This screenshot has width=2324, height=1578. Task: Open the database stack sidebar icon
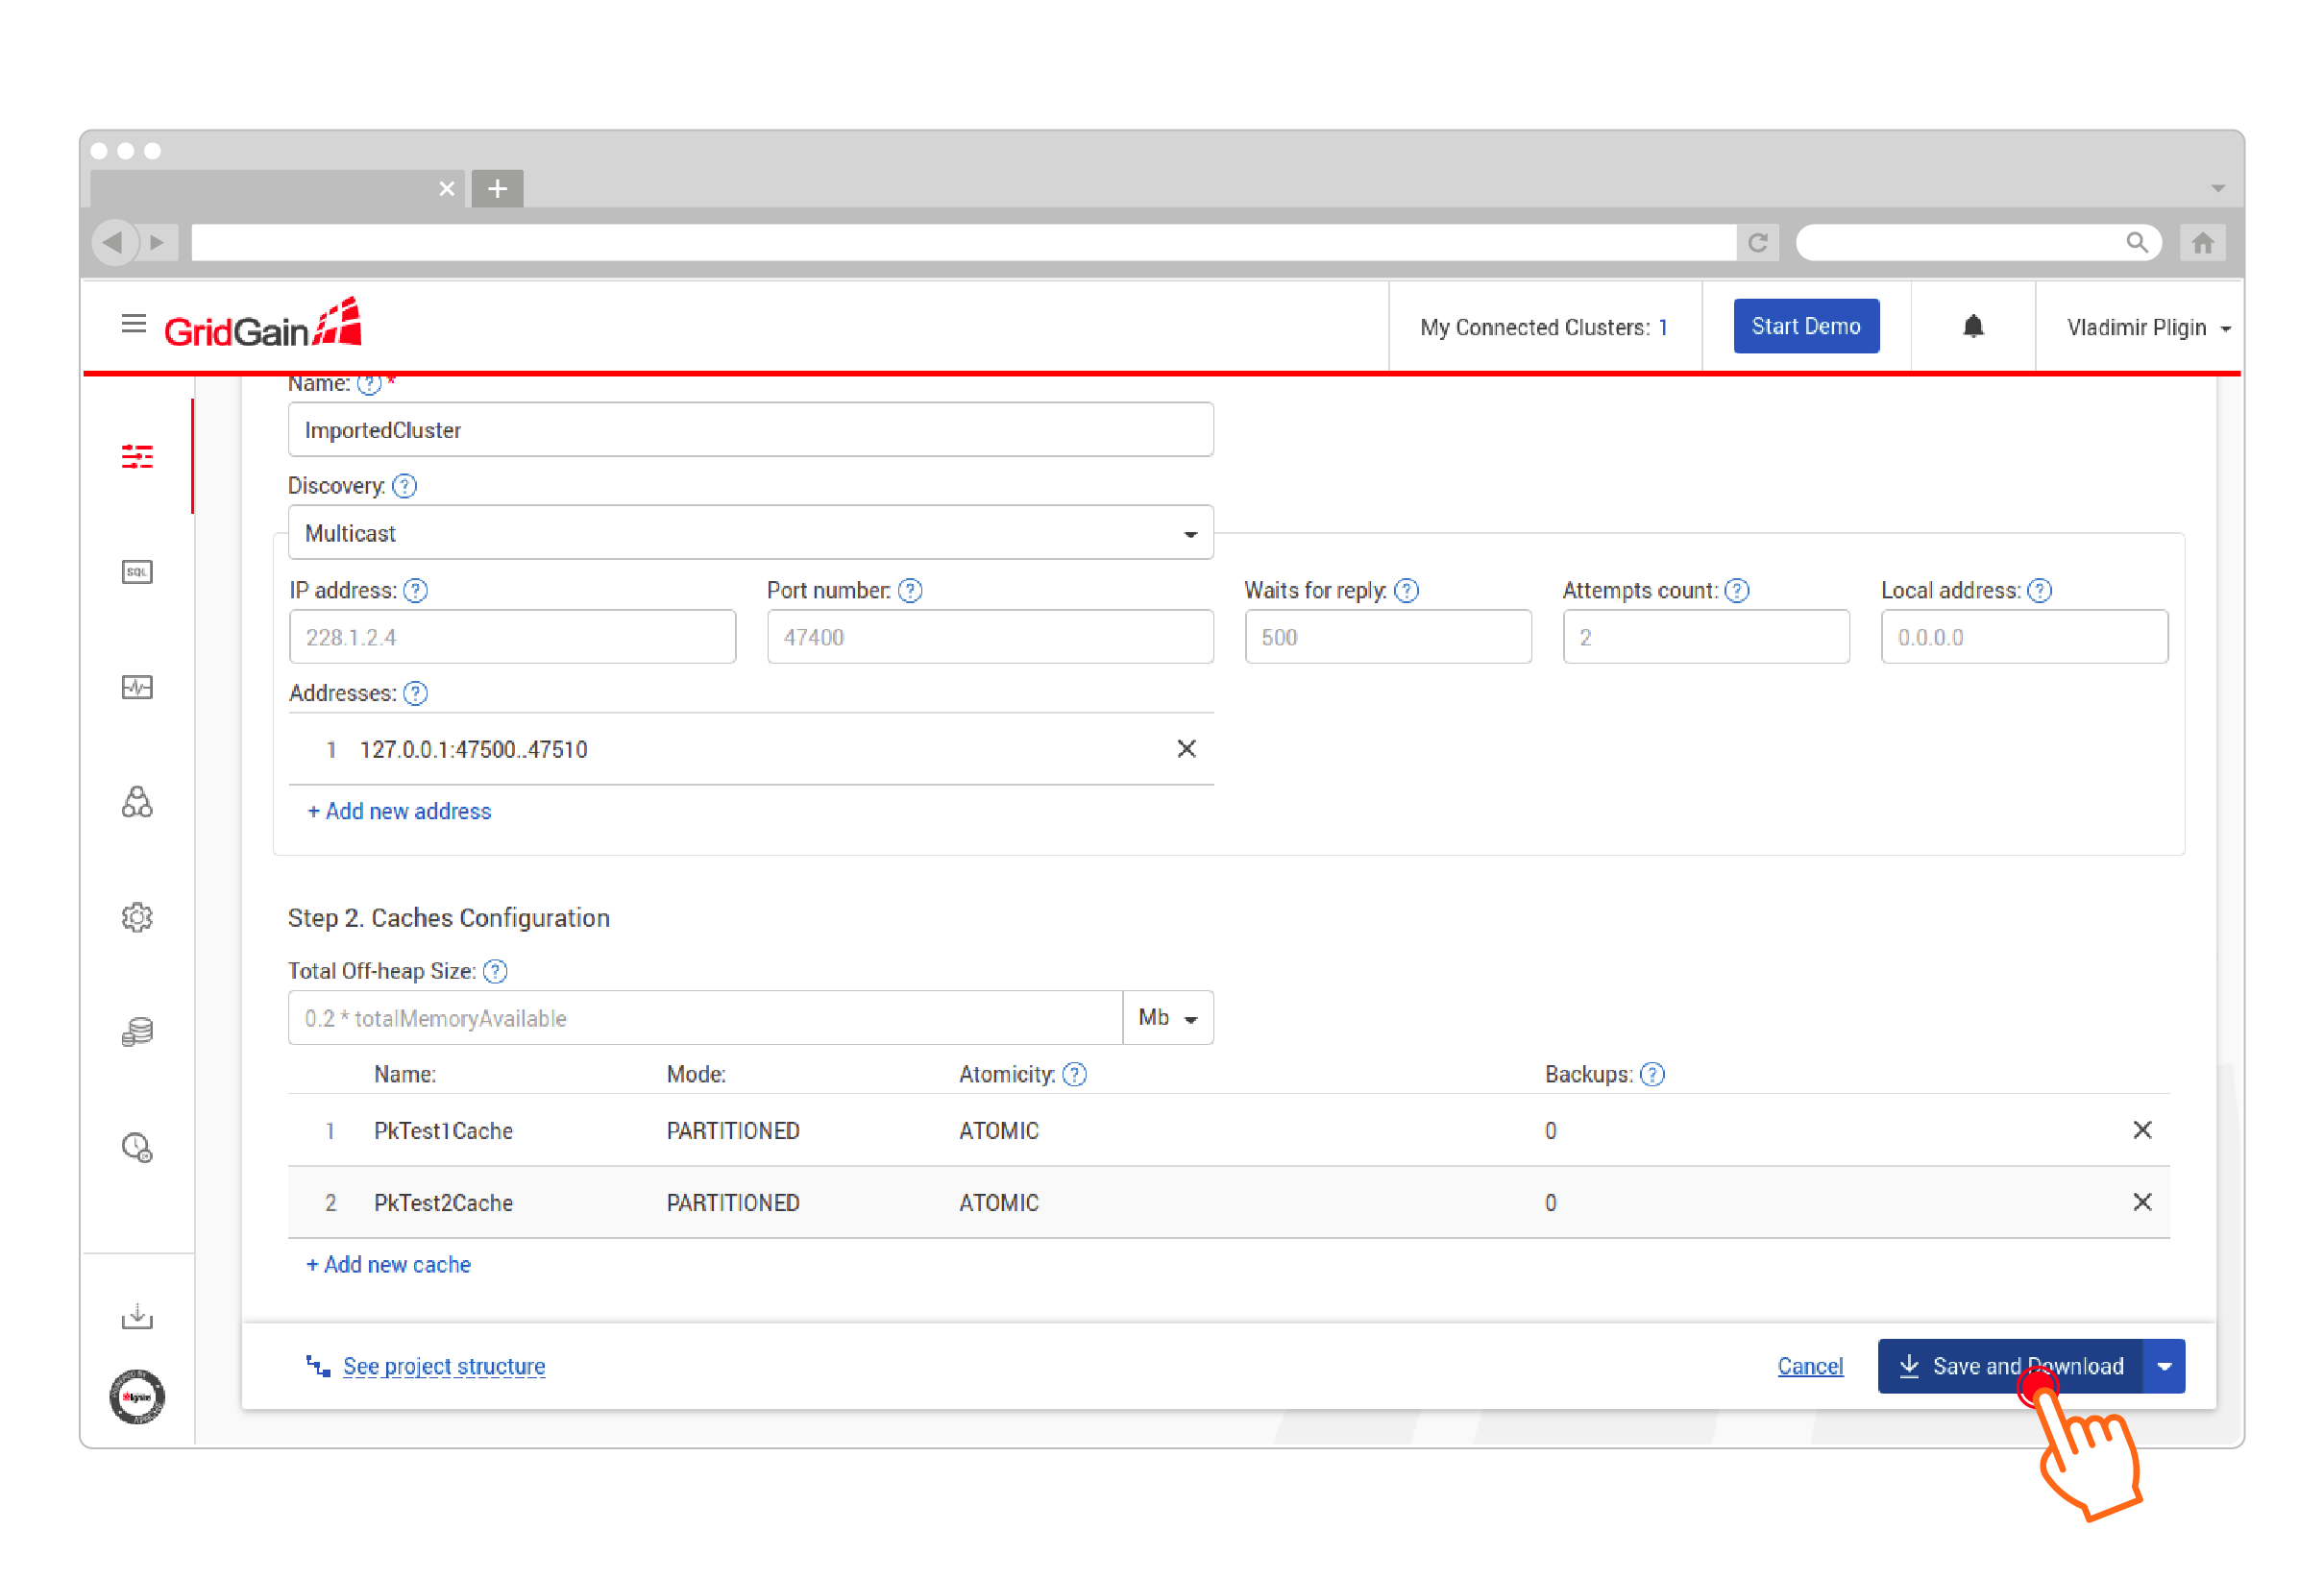pyautogui.click(x=137, y=1031)
